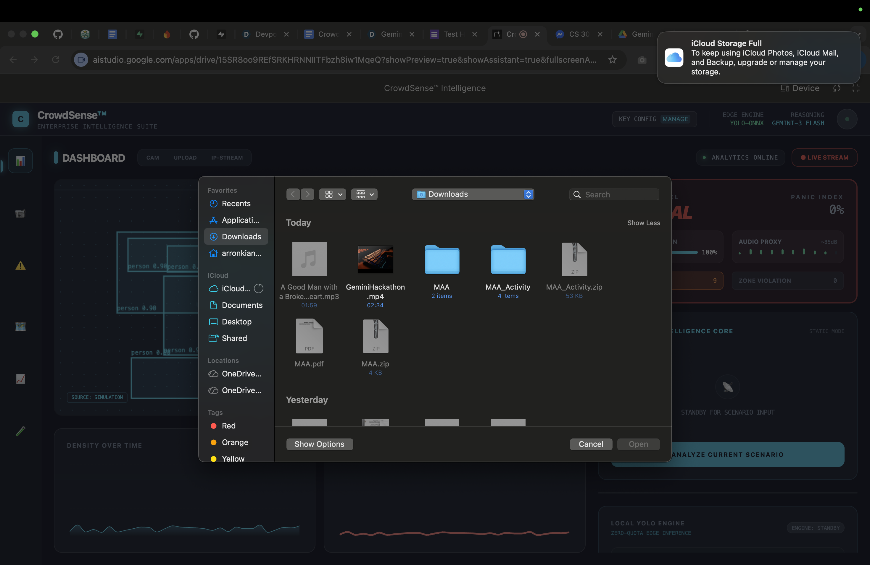Switch to the UPLOAD tab
The image size is (870, 565).
click(x=185, y=158)
